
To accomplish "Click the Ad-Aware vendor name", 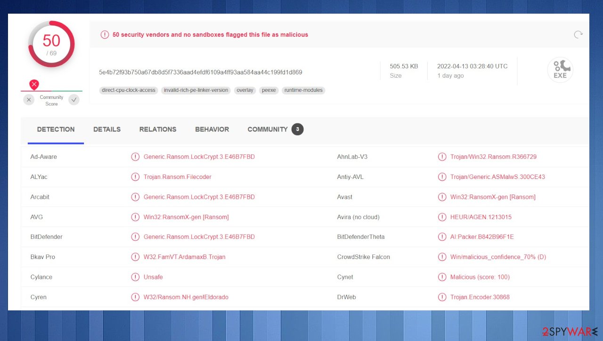I will tap(44, 157).
